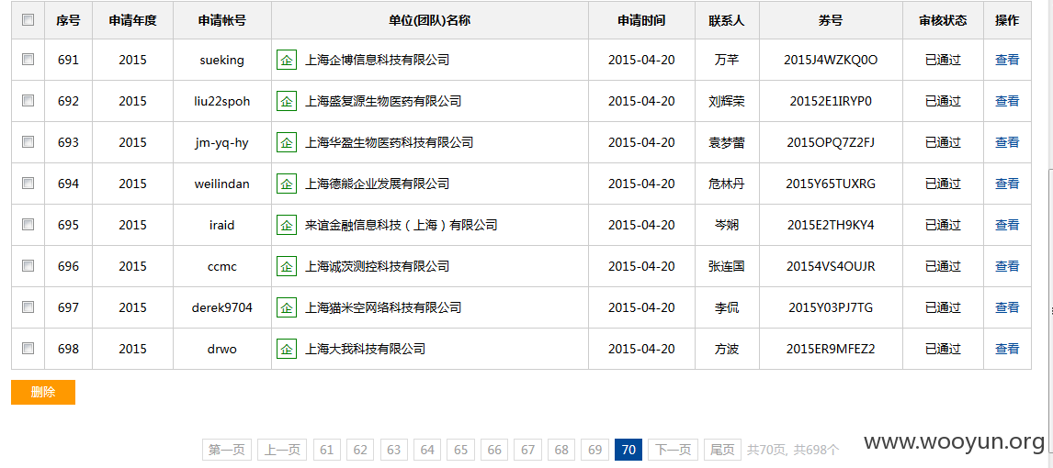
Task: Click the enterprise icon beside 上海德能企业发展有限公司
Action: click(287, 184)
